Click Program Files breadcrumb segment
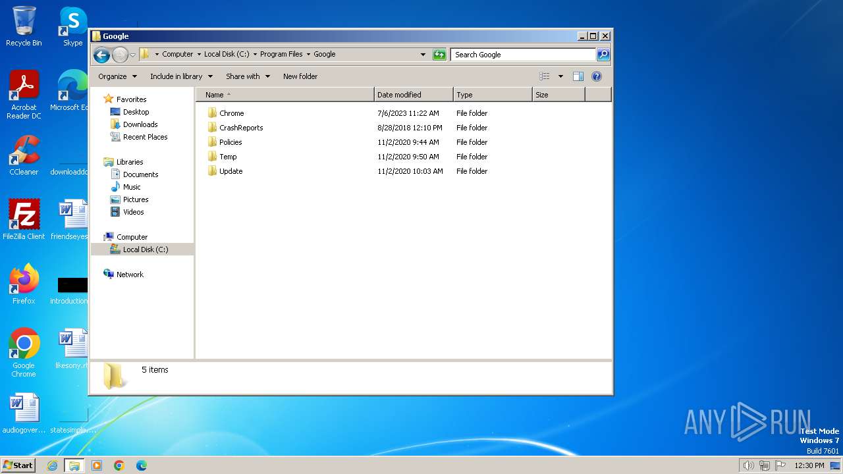The height and width of the screenshot is (474, 843). pyautogui.click(x=281, y=55)
